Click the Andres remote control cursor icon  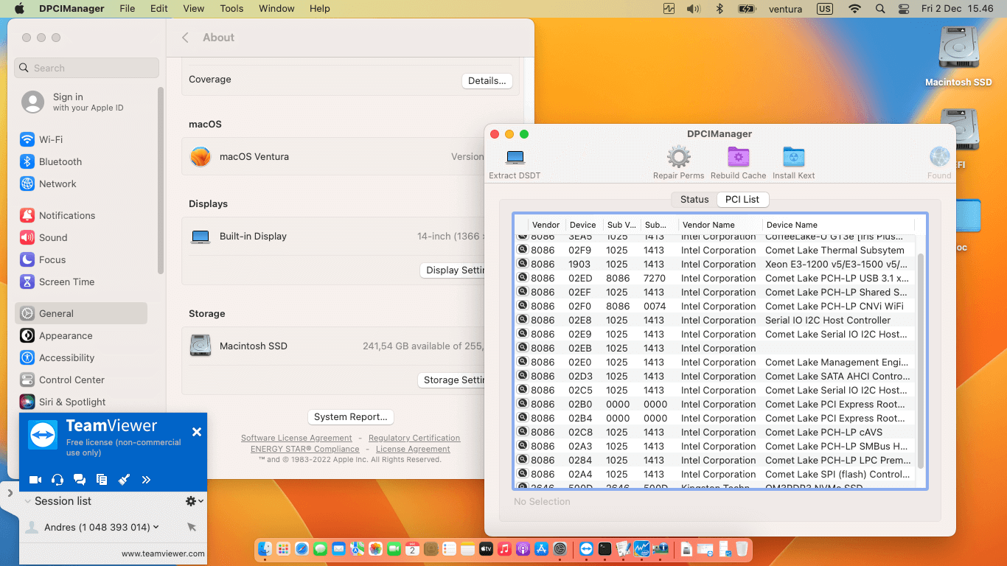pos(192,527)
